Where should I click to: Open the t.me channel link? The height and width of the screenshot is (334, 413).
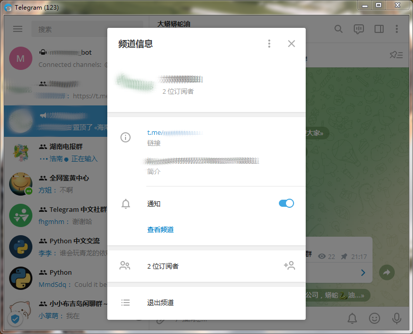[x=175, y=133]
